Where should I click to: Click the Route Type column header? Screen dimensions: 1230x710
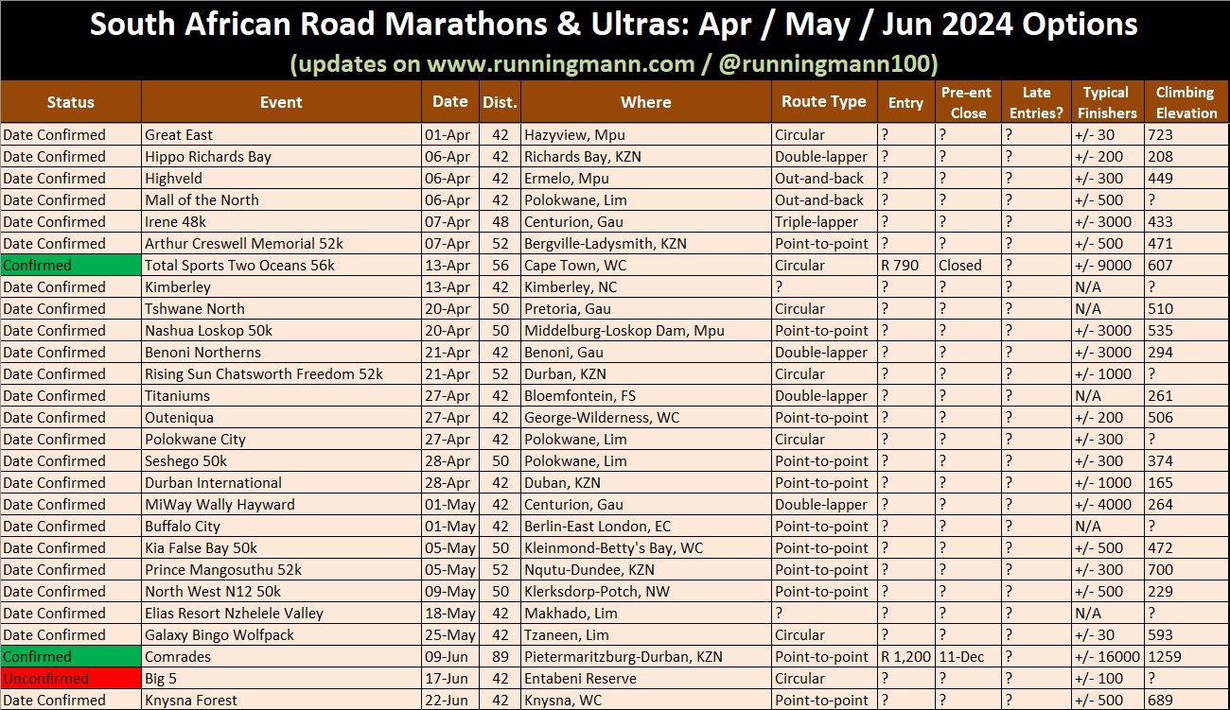[x=824, y=102]
